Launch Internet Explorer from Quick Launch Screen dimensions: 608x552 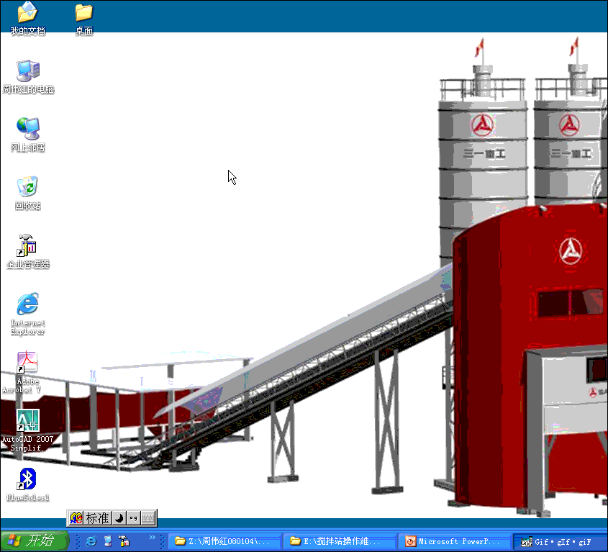[91, 541]
